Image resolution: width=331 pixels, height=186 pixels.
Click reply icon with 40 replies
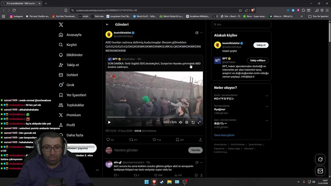click(x=110, y=140)
